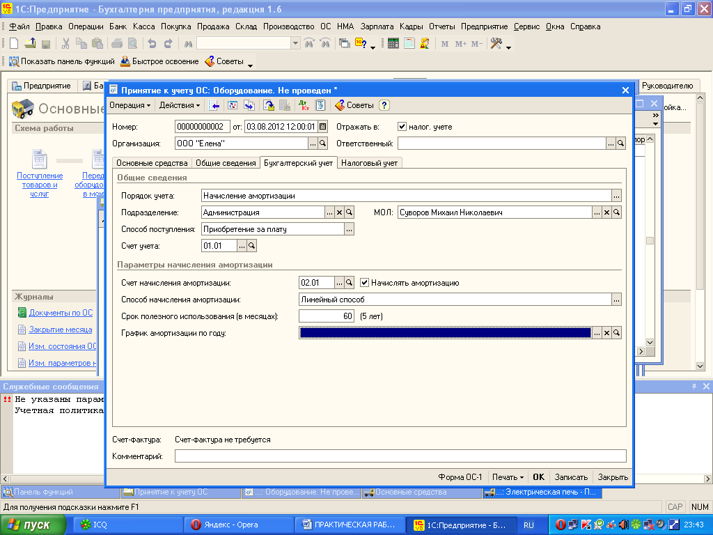Open the Счет учета 01.01 magnifier icon

click(x=251, y=246)
